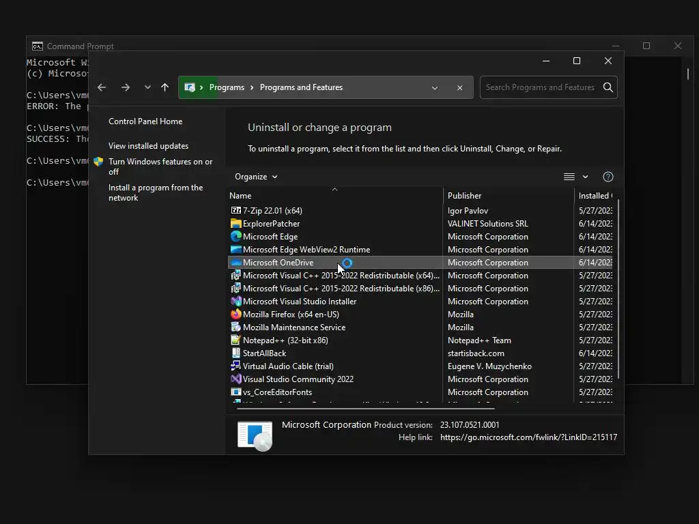Click Visual C++ Redistributable (x64) icon

[x=236, y=276]
